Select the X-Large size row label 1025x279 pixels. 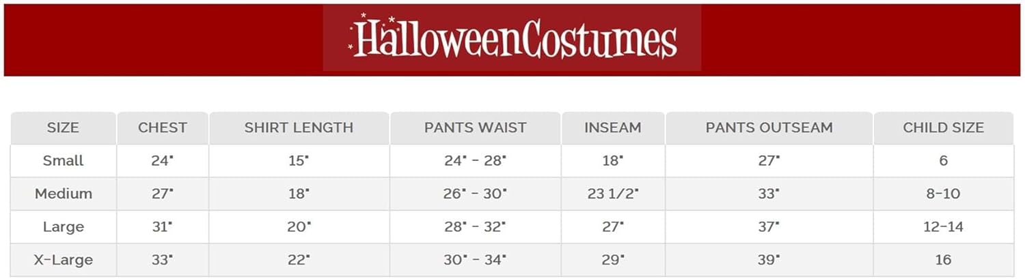click(63, 260)
